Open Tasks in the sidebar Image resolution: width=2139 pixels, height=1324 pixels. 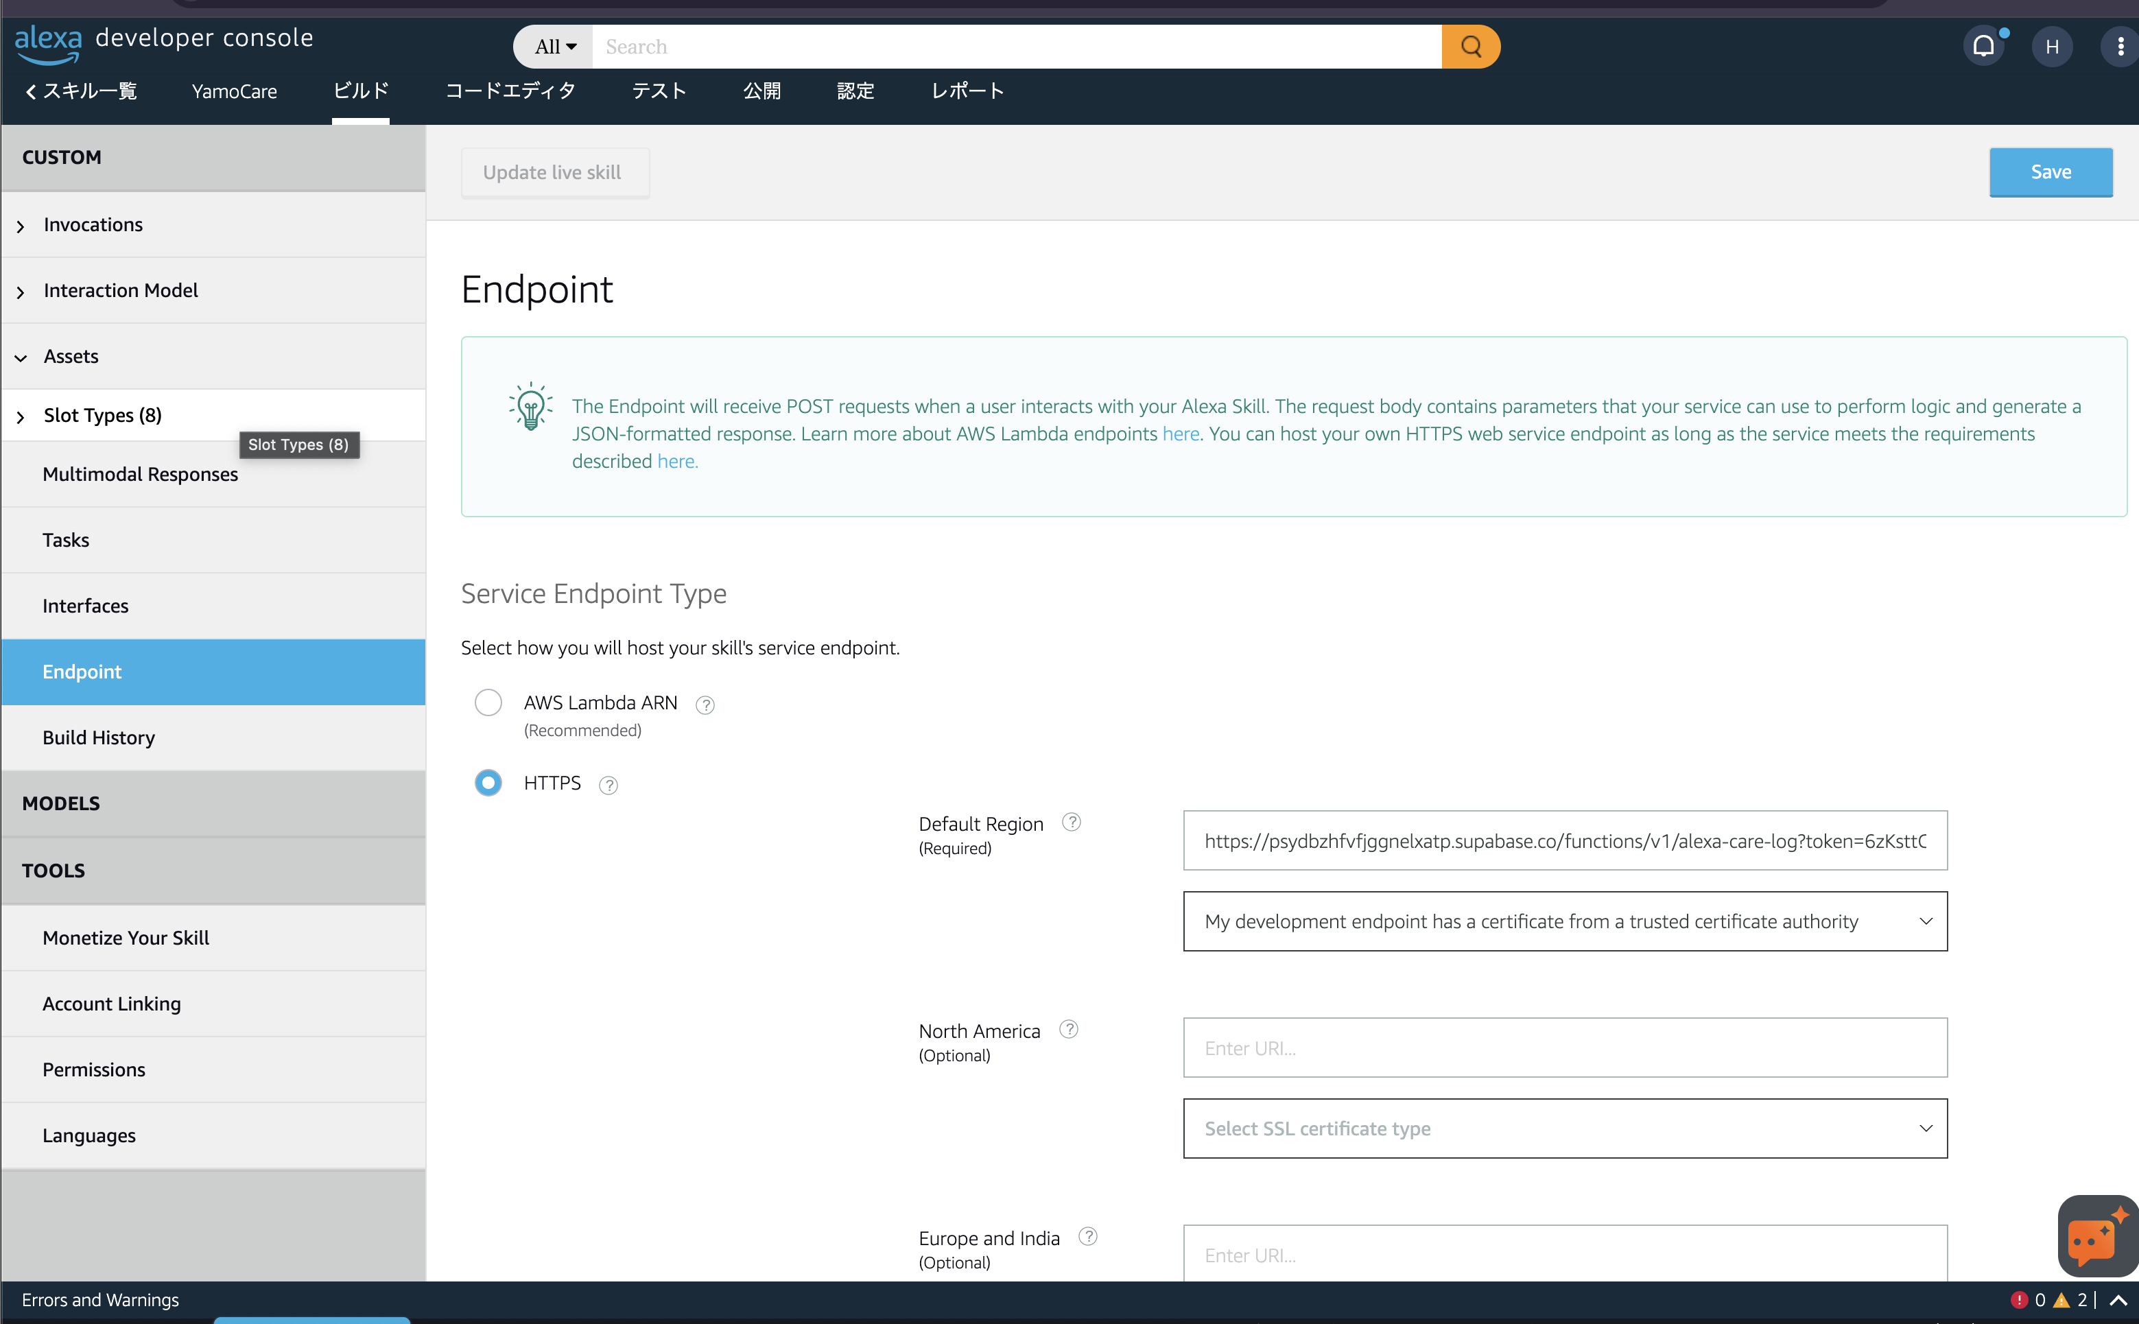(x=213, y=541)
